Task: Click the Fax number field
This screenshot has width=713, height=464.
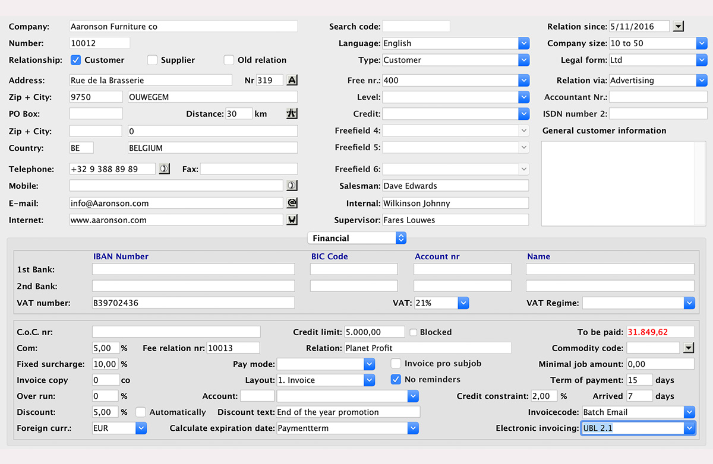Action: [249, 169]
